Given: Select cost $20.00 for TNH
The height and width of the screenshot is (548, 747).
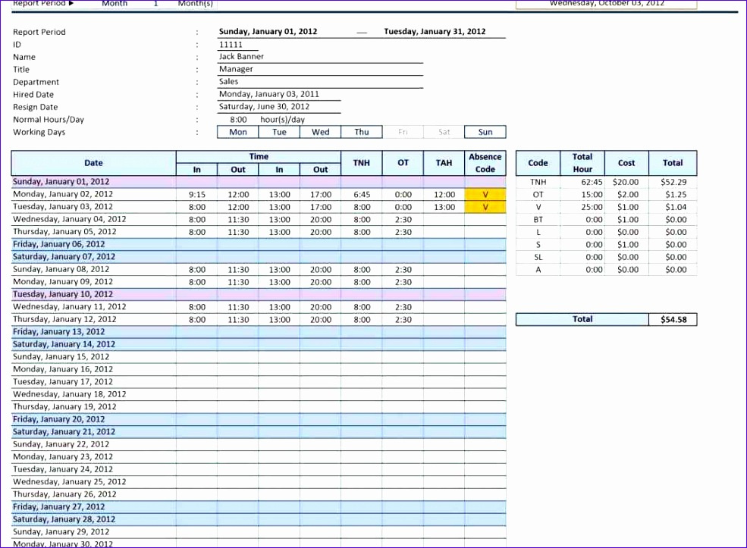Looking at the screenshot, I should [626, 182].
